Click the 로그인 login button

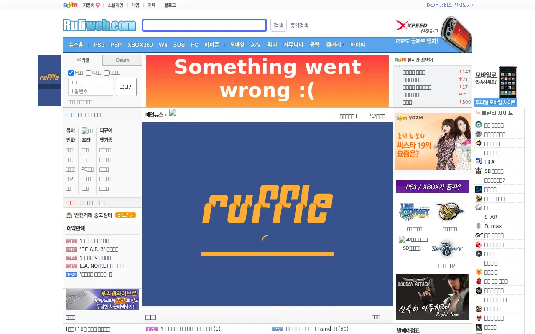tap(126, 87)
